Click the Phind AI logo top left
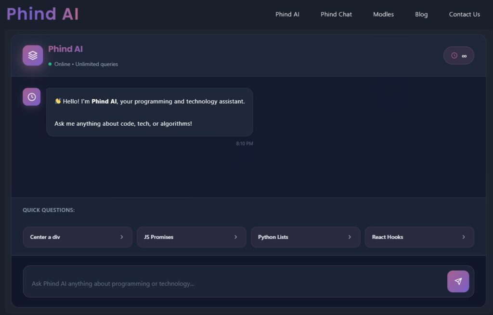Viewport: 493px width, 315px height. point(42,13)
